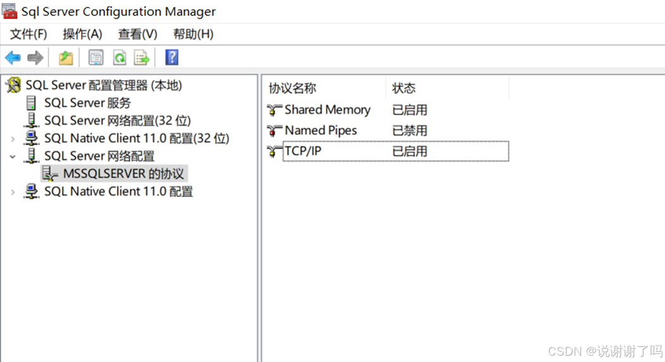This screenshot has width=665, height=362.
Task: Select MSSQLSERVER 的协议 tree item
Action: click(x=123, y=174)
